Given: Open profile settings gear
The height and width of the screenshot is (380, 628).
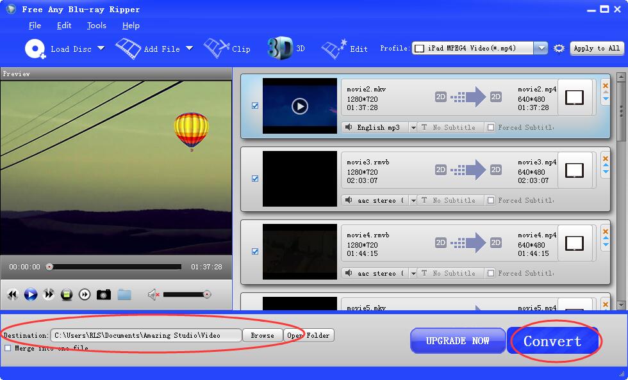Looking at the screenshot, I should [x=559, y=49].
